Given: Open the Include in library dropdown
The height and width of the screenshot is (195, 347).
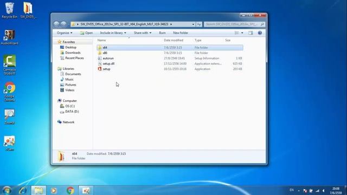Looking at the screenshot, I should [x=113, y=32].
